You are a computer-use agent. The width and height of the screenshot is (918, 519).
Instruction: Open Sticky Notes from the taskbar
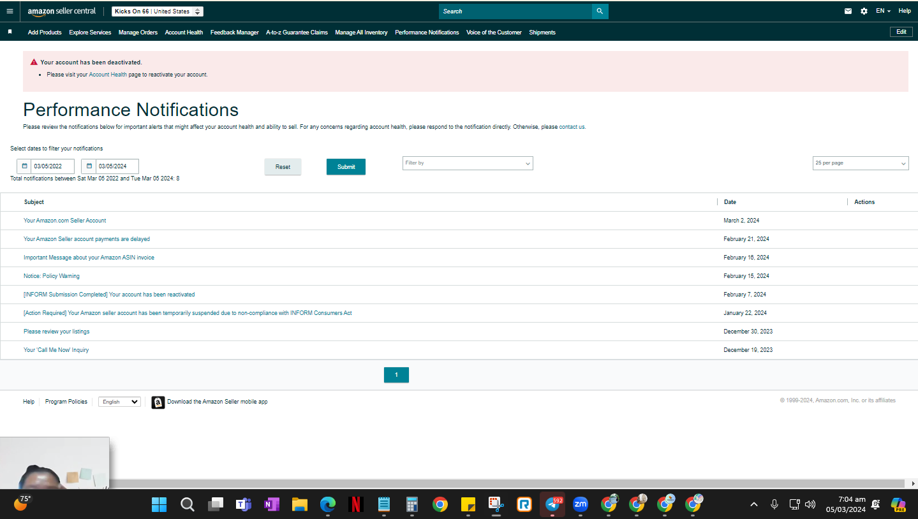click(x=468, y=505)
